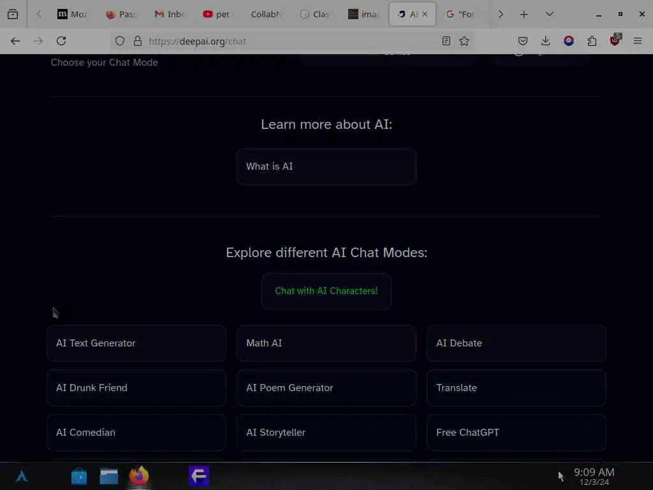
Task: Click the Choose your Chat Mode text
Action: (x=104, y=63)
